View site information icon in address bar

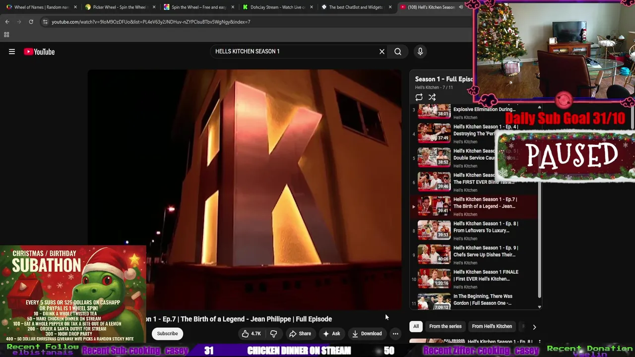[x=45, y=22]
